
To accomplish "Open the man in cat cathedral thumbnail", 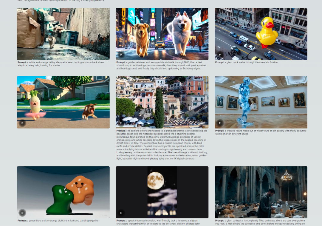I will tap(261, 192).
